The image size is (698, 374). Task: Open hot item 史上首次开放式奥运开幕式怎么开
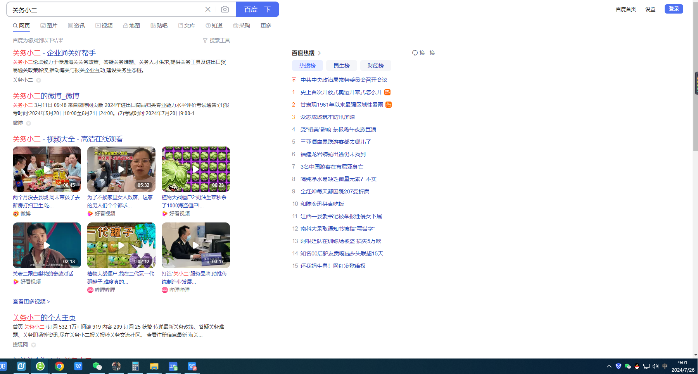[x=341, y=92]
